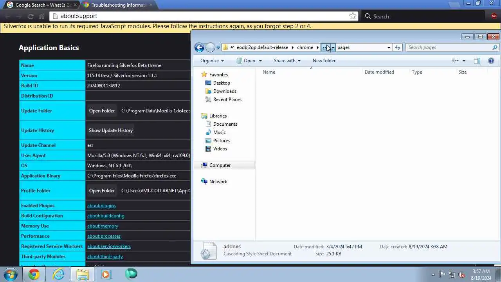Open the Documents library

tap(225, 124)
